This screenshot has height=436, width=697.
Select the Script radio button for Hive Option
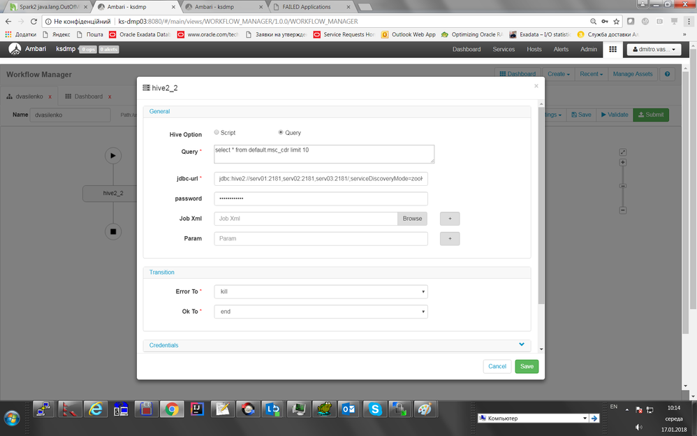click(x=217, y=132)
